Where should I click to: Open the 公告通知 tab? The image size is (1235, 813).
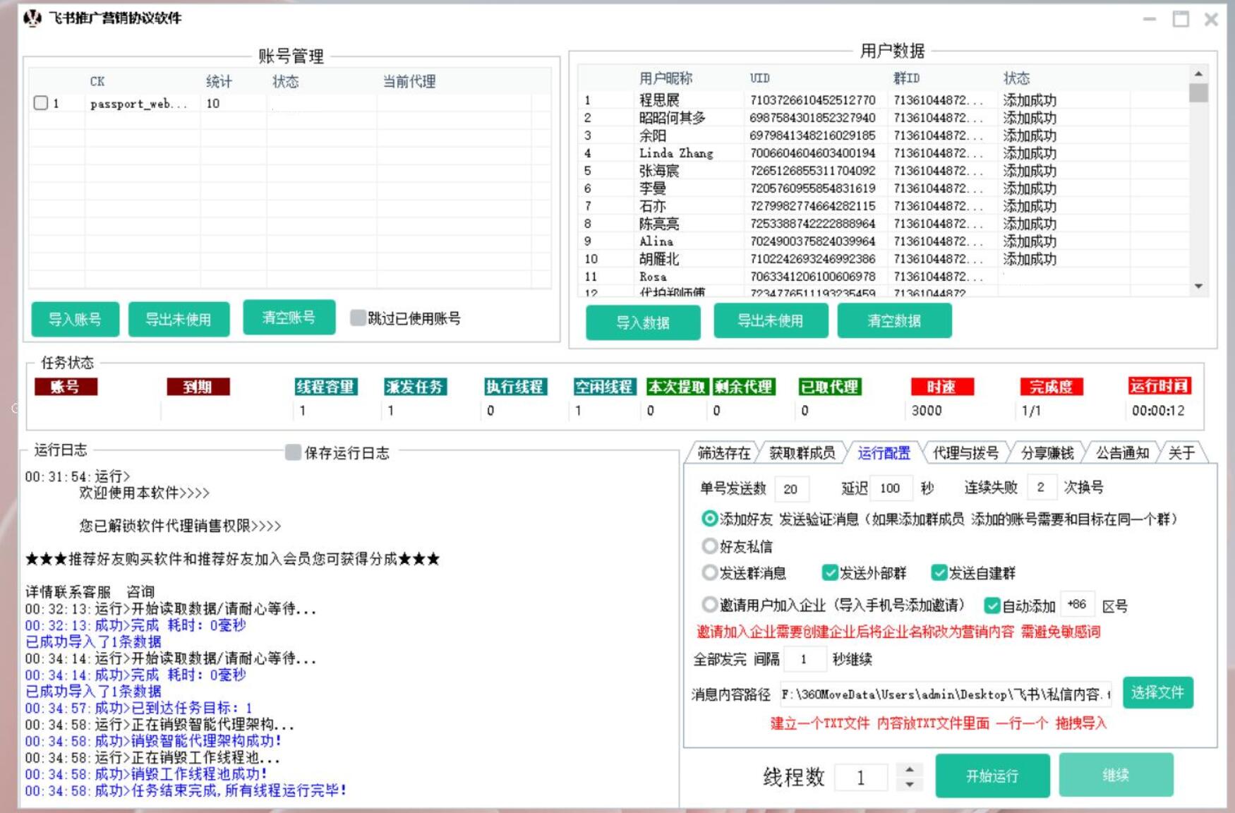(x=1122, y=452)
